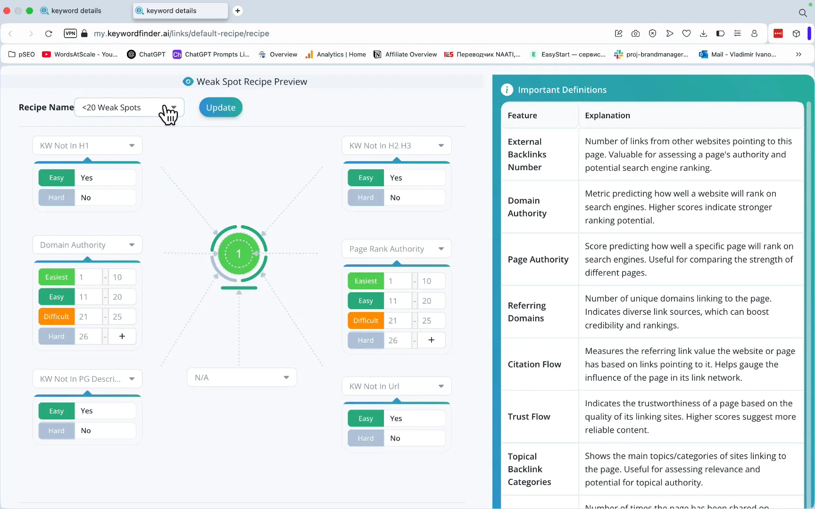Image resolution: width=815 pixels, height=509 pixels.
Task: Add Page Rank Authority range with plus in Hard row
Action: click(431, 340)
